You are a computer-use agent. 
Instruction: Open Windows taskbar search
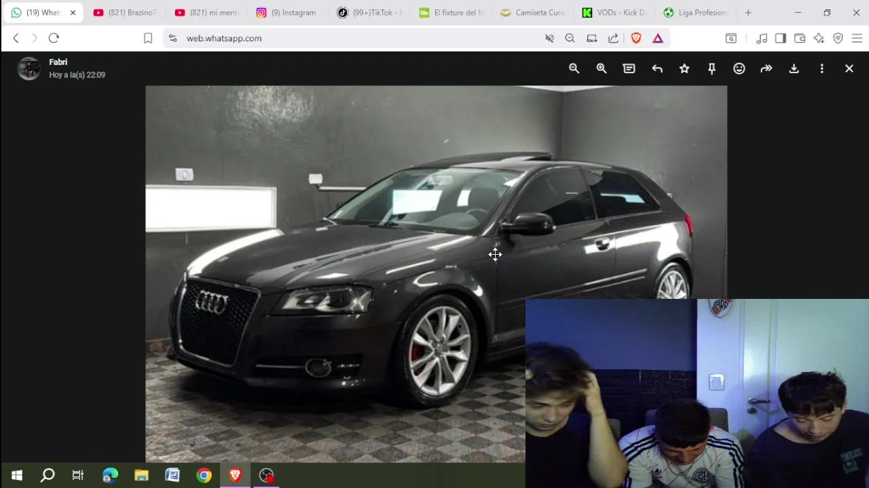[x=48, y=475]
